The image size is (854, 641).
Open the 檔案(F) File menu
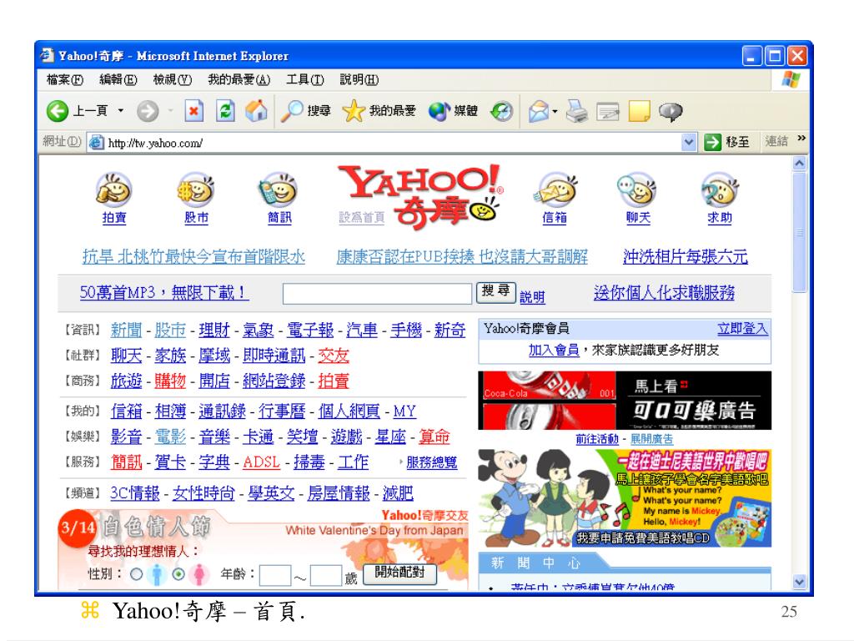pyautogui.click(x=65, y=79)
